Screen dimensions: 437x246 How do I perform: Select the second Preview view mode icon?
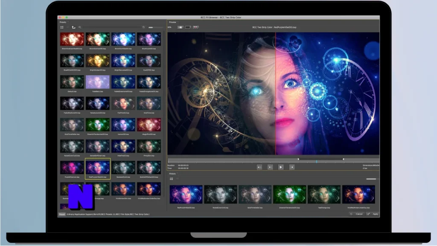tap(188, 27)
